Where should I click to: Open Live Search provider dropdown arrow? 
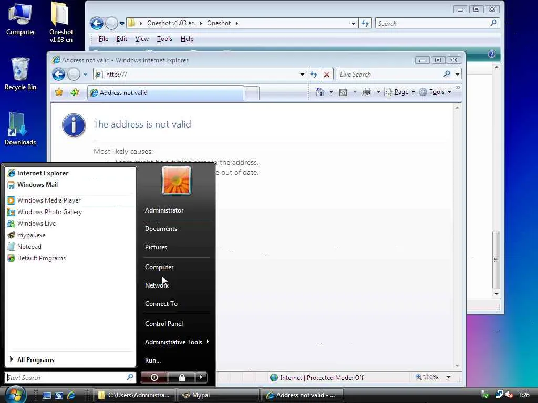pos(457,75)
